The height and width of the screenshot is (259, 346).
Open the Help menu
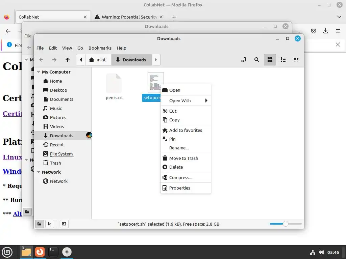121,48
